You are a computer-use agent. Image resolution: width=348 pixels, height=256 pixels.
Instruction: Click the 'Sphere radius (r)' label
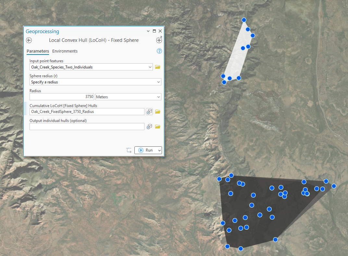coord(43,76)
